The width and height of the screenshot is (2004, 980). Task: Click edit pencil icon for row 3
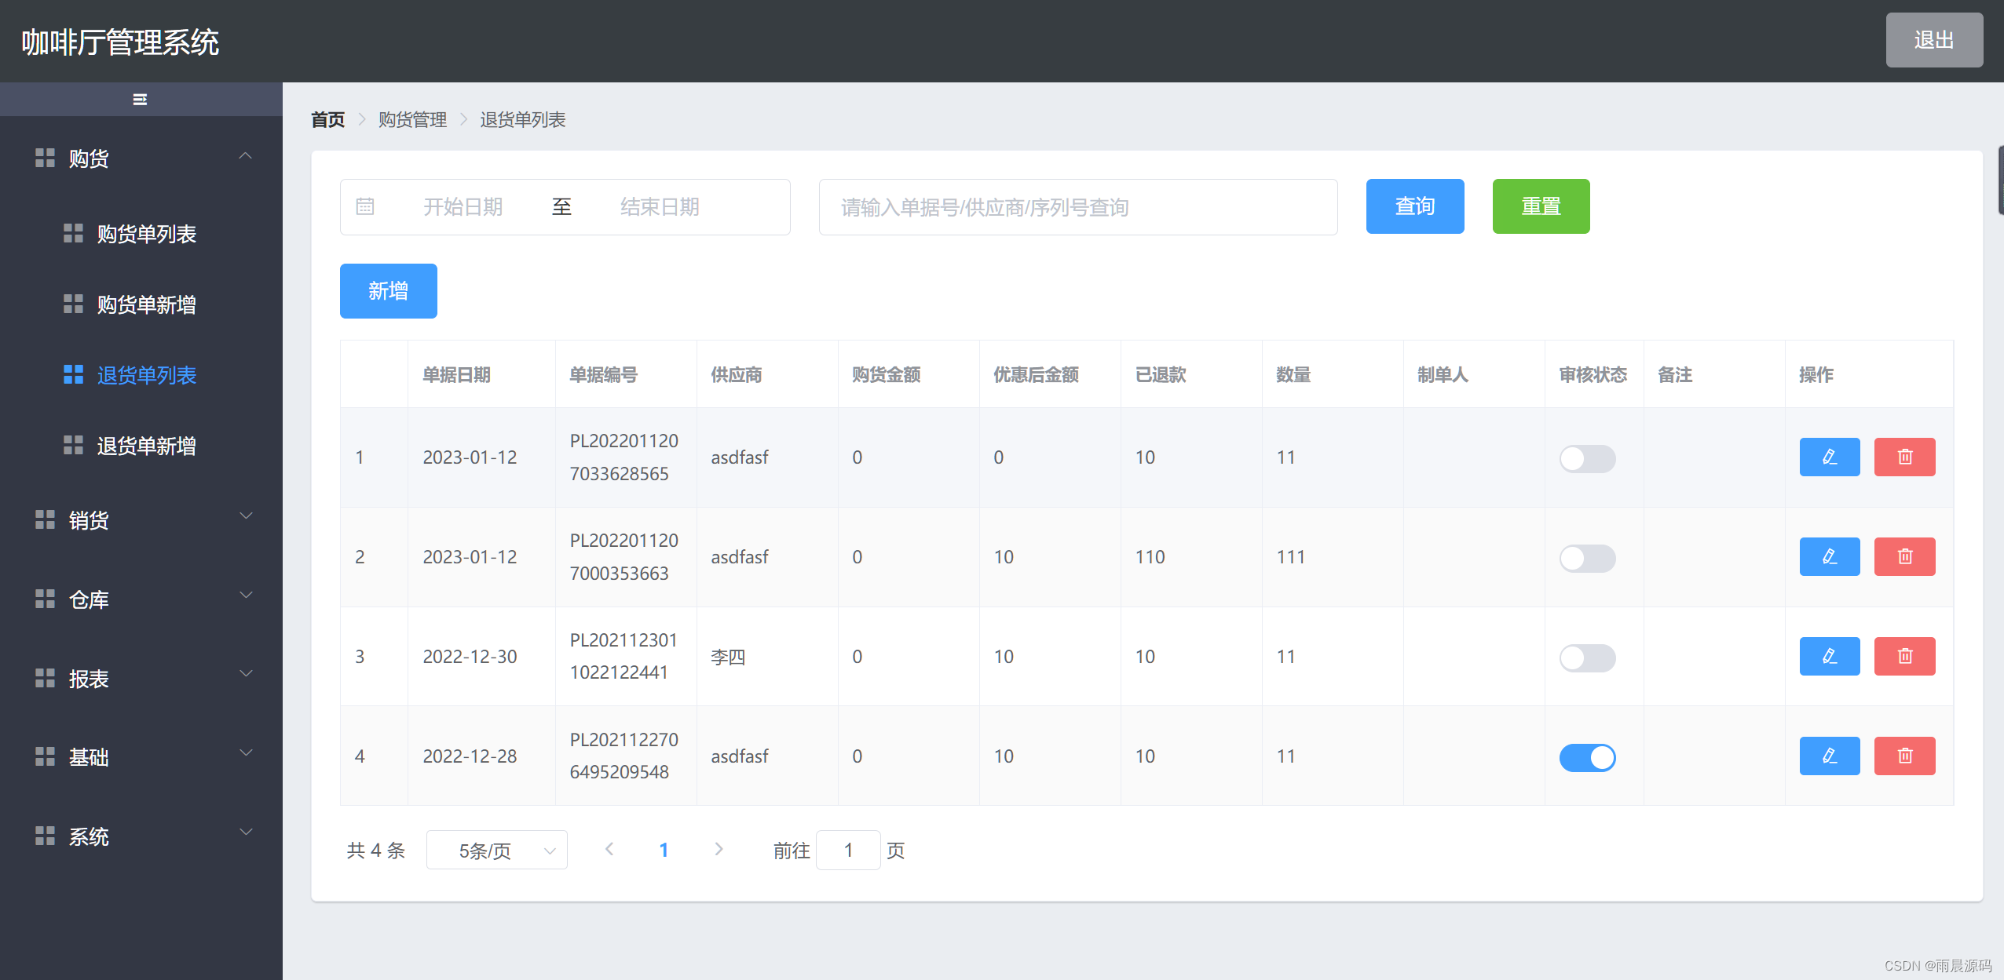[1829, 656]
